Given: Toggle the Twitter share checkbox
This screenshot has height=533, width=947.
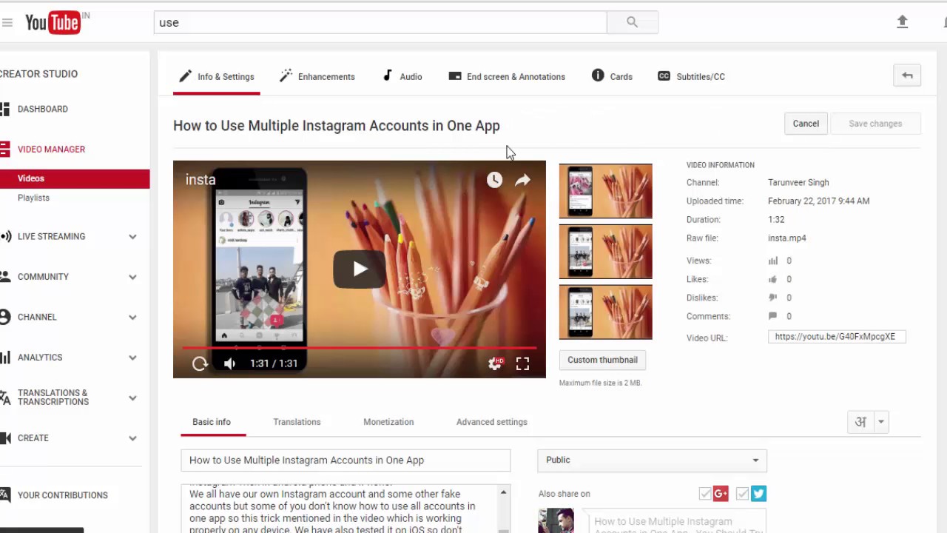Looking at the screenshot, I should tap(742, 494).
